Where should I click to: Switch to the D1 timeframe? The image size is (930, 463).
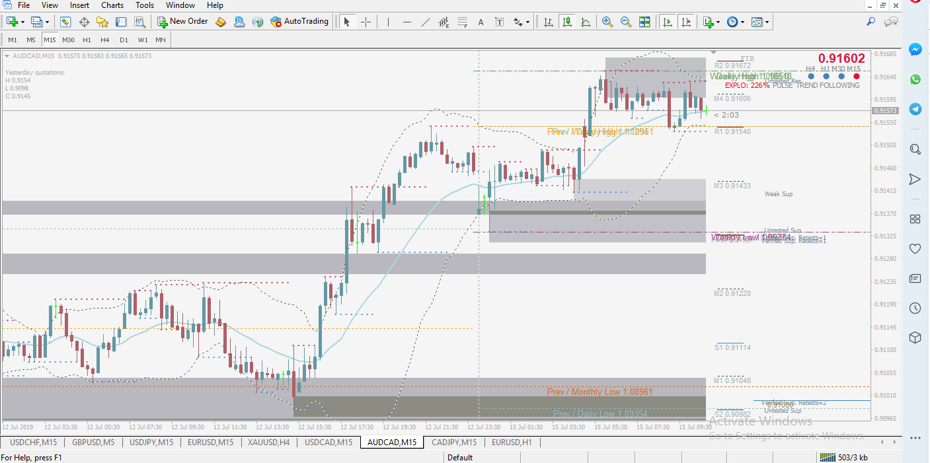(x=124, y=40)
